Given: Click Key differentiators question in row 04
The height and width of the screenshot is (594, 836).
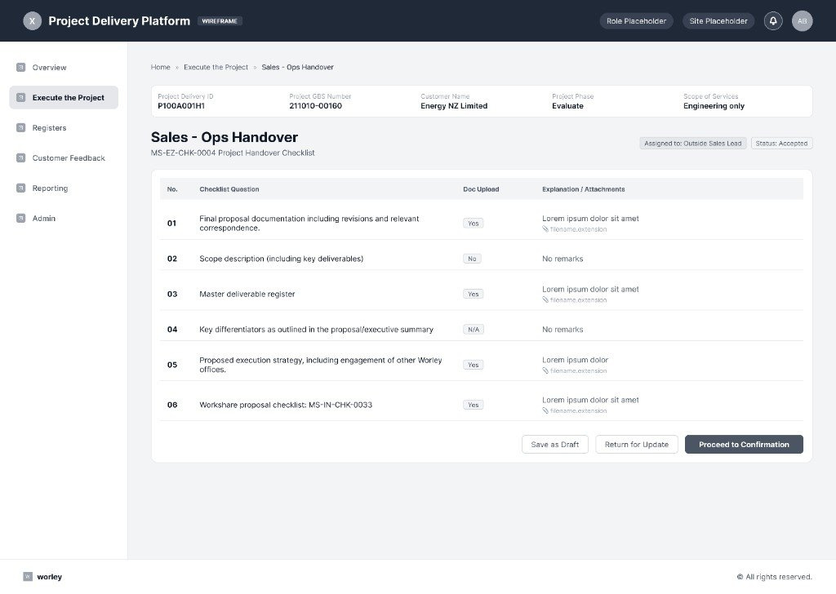Looking at the screenshot, I should tap(316, 330).
